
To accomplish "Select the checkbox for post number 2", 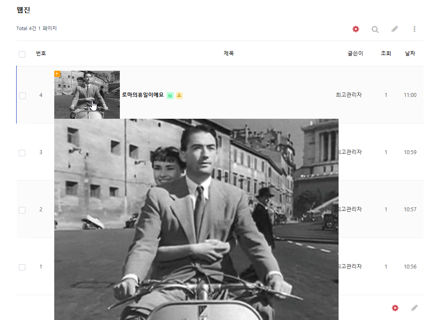I will click(x=22, y=210).
